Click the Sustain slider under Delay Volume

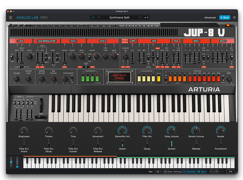tap(172, 142)
